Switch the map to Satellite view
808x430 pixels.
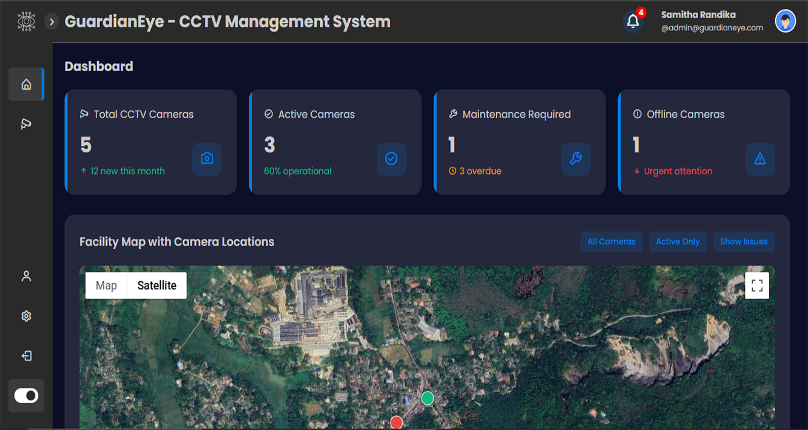(x=157, y=286)
